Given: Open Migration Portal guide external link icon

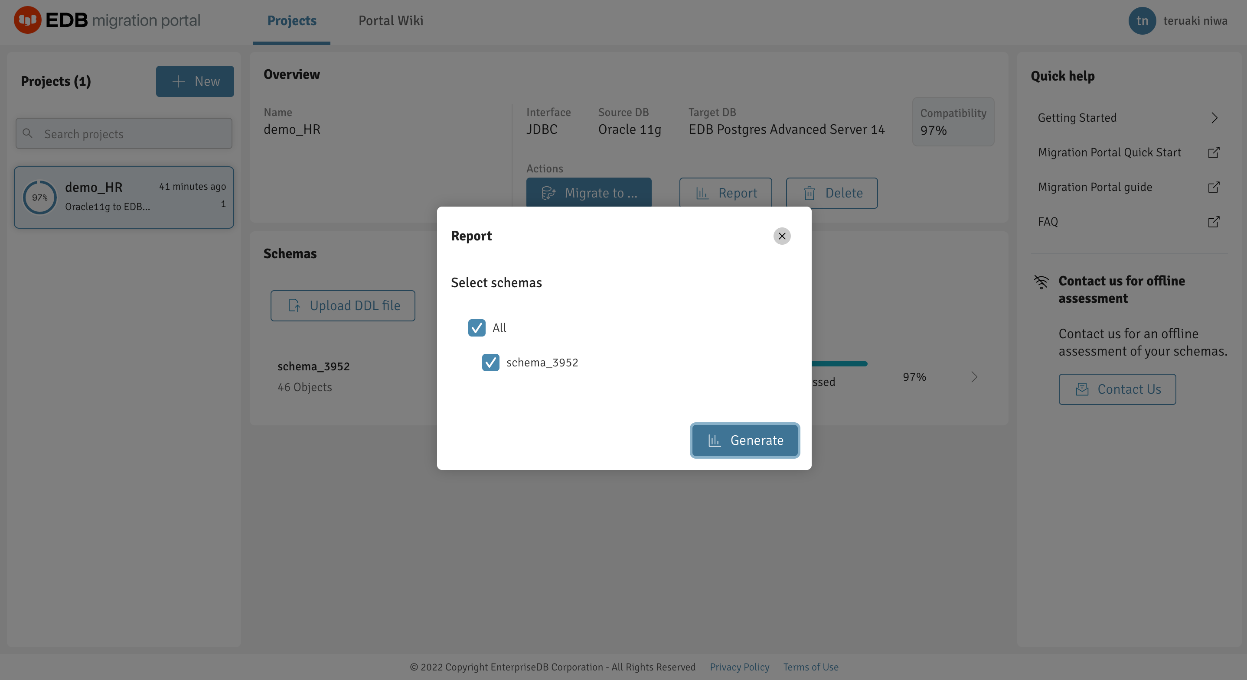Looking at the screenshot, I should pyautogui.click(x=1213, y=187).
